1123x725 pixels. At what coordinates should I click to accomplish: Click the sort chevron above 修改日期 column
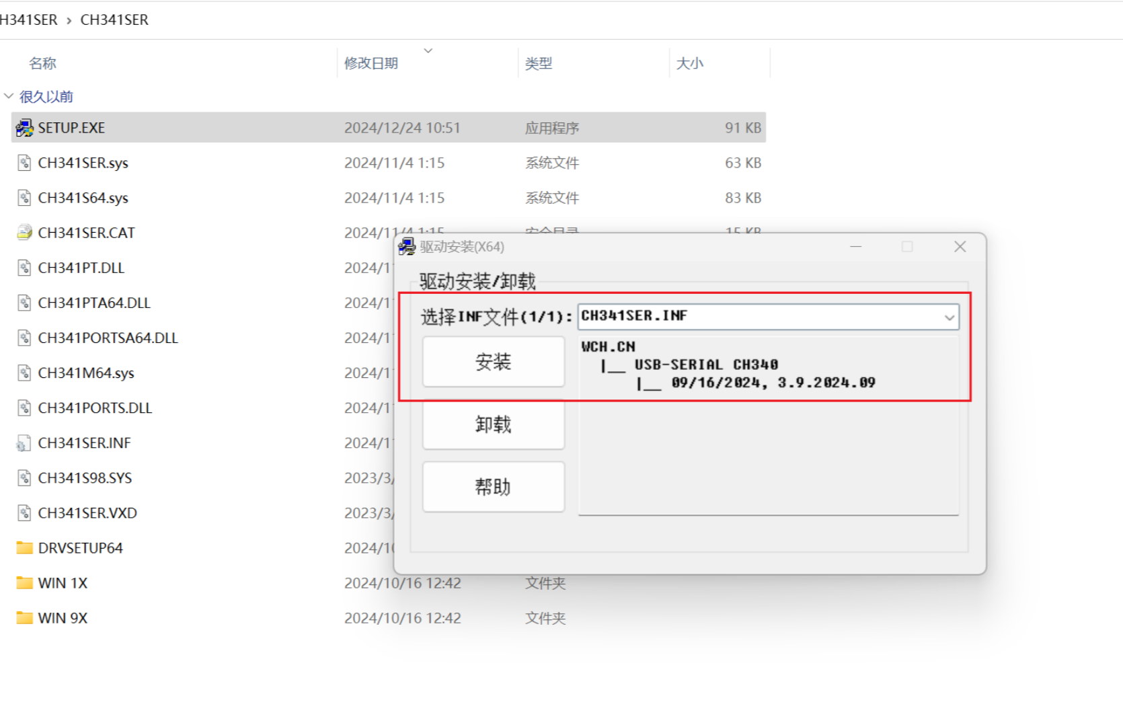[428, 50]
